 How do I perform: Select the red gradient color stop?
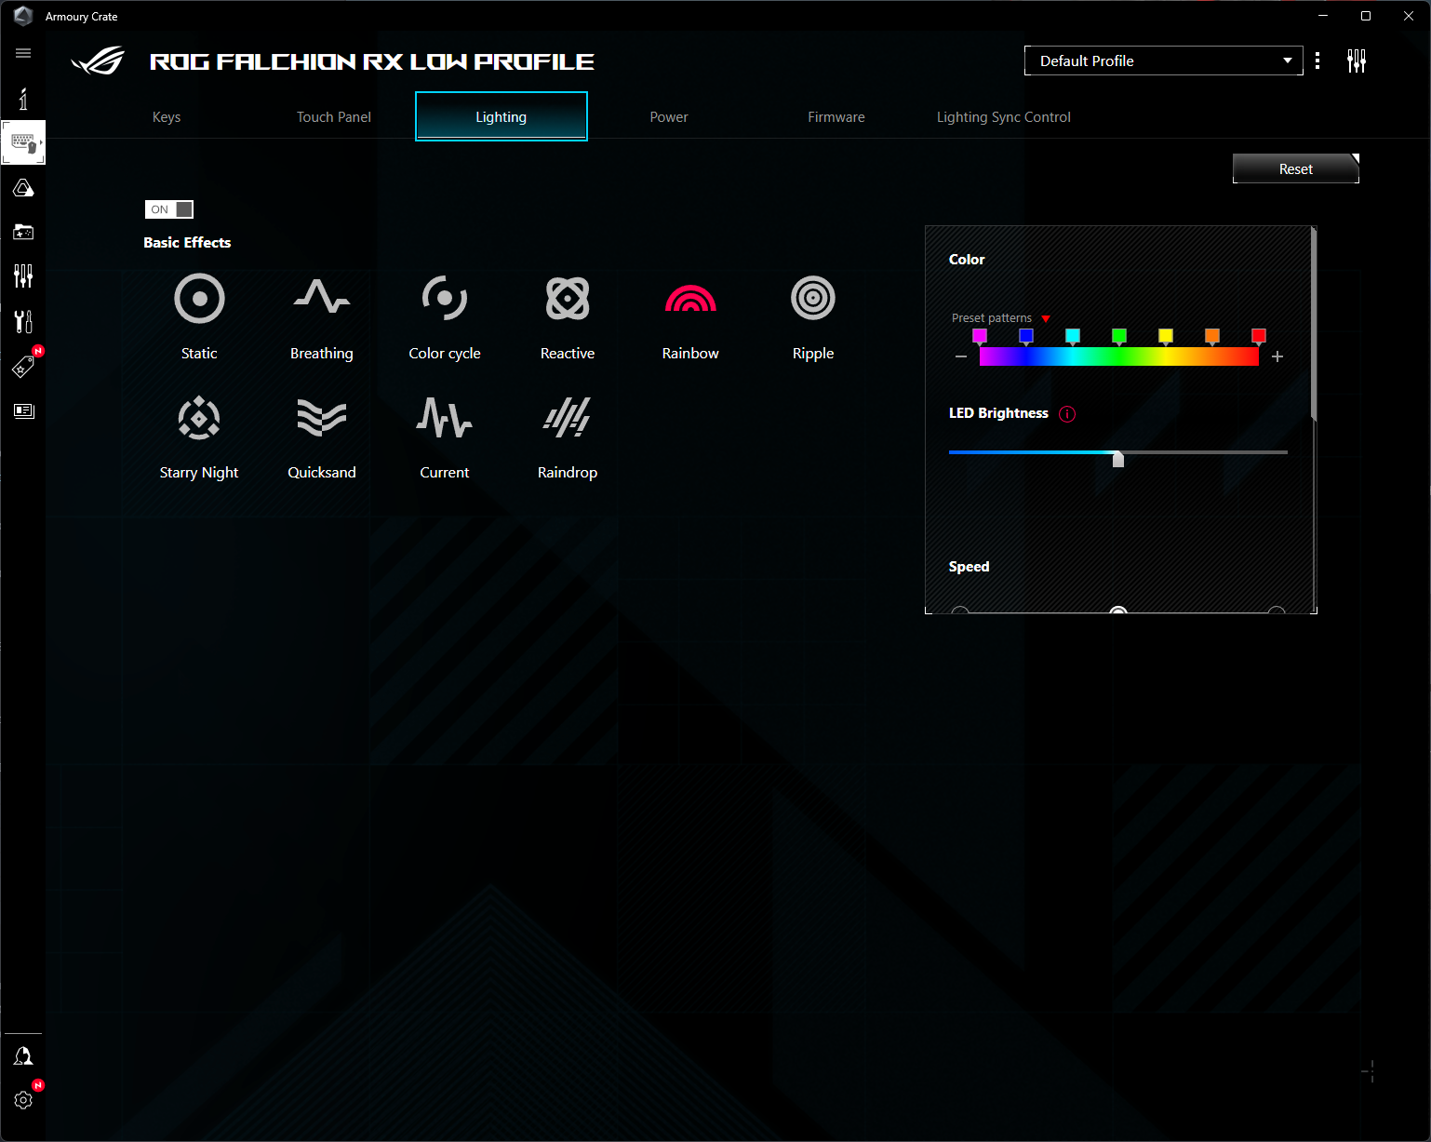(1259, 337)
